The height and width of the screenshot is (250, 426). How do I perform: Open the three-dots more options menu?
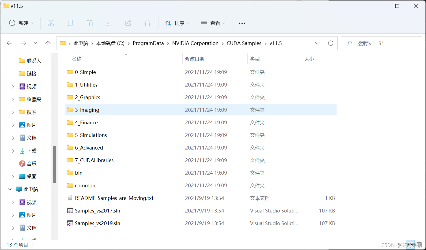242,23
